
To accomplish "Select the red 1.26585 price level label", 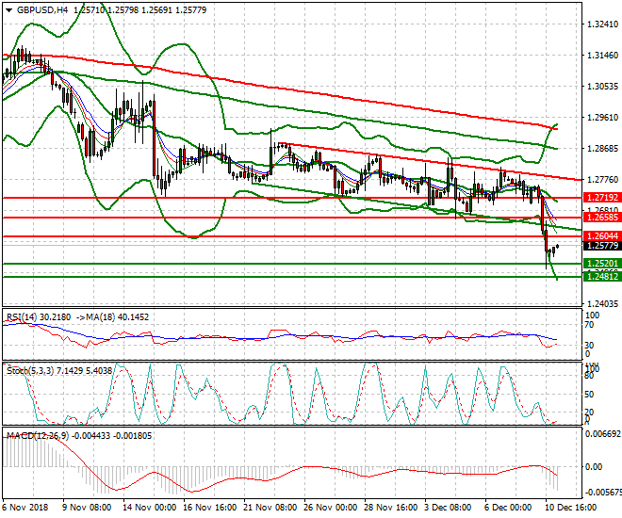I will [602, 218].
